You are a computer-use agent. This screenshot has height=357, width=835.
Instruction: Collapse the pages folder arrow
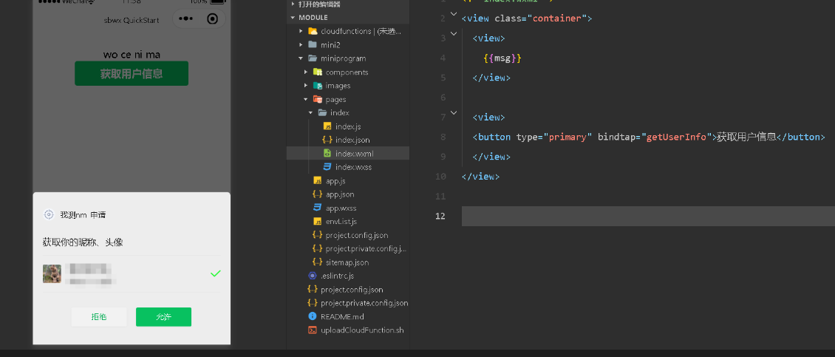click(x=306, y=99)
